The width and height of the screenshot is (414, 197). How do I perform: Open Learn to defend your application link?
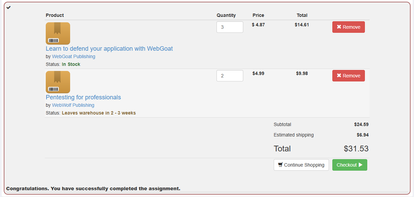coord(109,49)
